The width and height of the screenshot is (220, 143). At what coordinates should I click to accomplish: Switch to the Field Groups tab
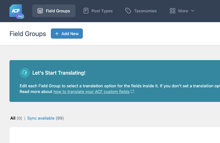54,11
